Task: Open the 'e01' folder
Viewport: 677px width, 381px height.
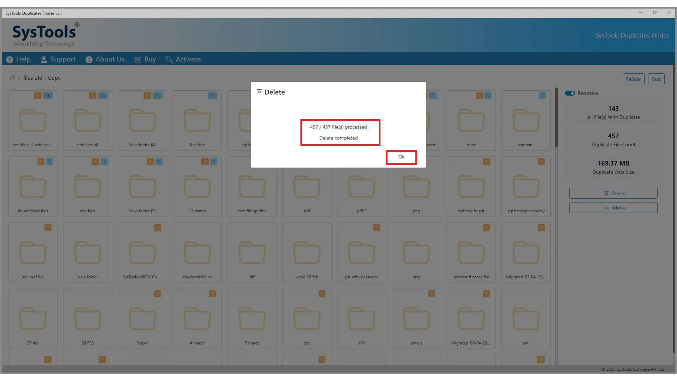Action: [x=361, y=319]
